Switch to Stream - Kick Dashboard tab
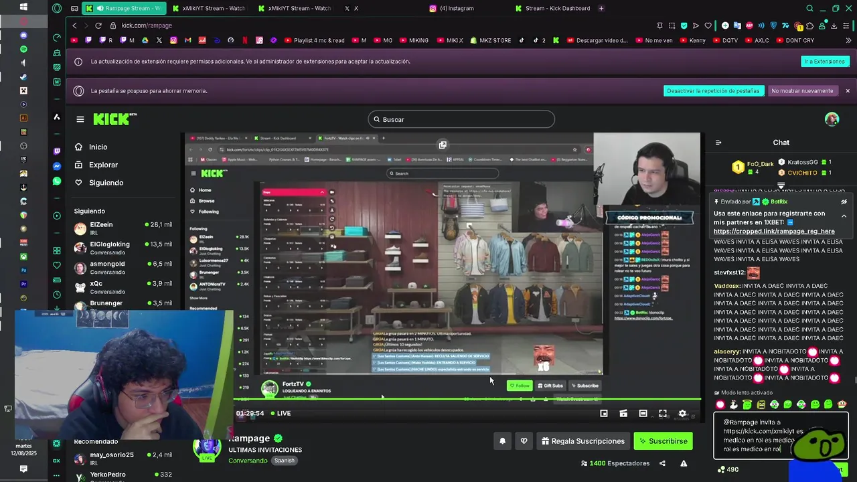This screenshot has height=482, width=857. [x=552, y=8]
